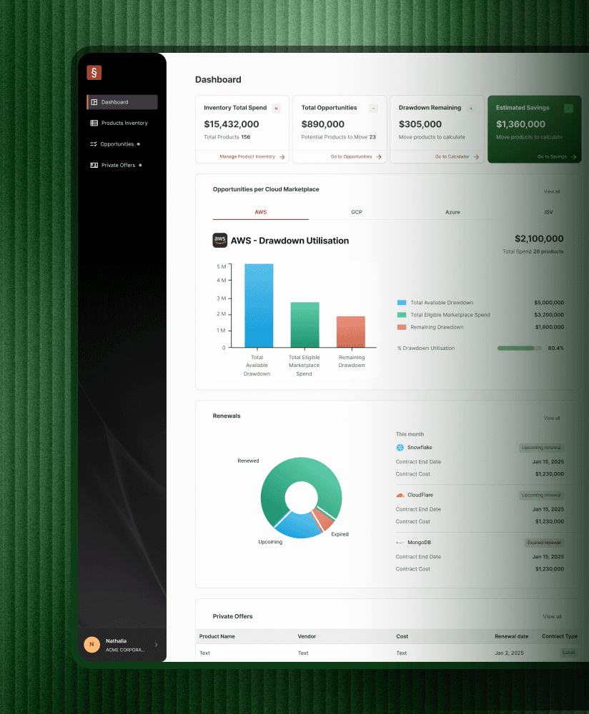Select the Dashboard icon in the sidebar
This screenshot has width=589, height=714.
[x=94, y=101]
